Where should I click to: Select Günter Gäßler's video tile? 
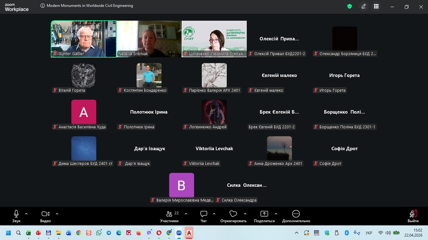[x=84, y=39]
